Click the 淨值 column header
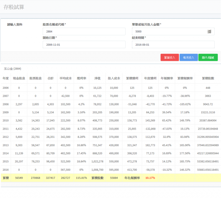 97,78
